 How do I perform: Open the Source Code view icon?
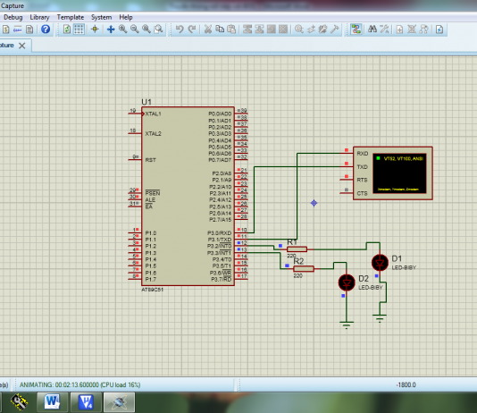18,29
